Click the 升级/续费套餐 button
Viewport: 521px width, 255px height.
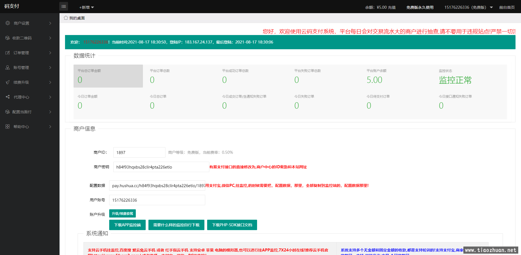point(122,213)
